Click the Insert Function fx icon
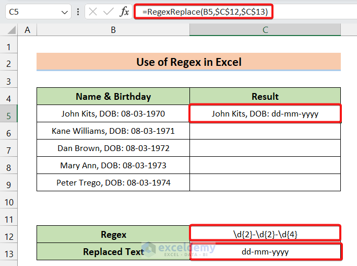The image size is (357, 266). pos(124,12)
